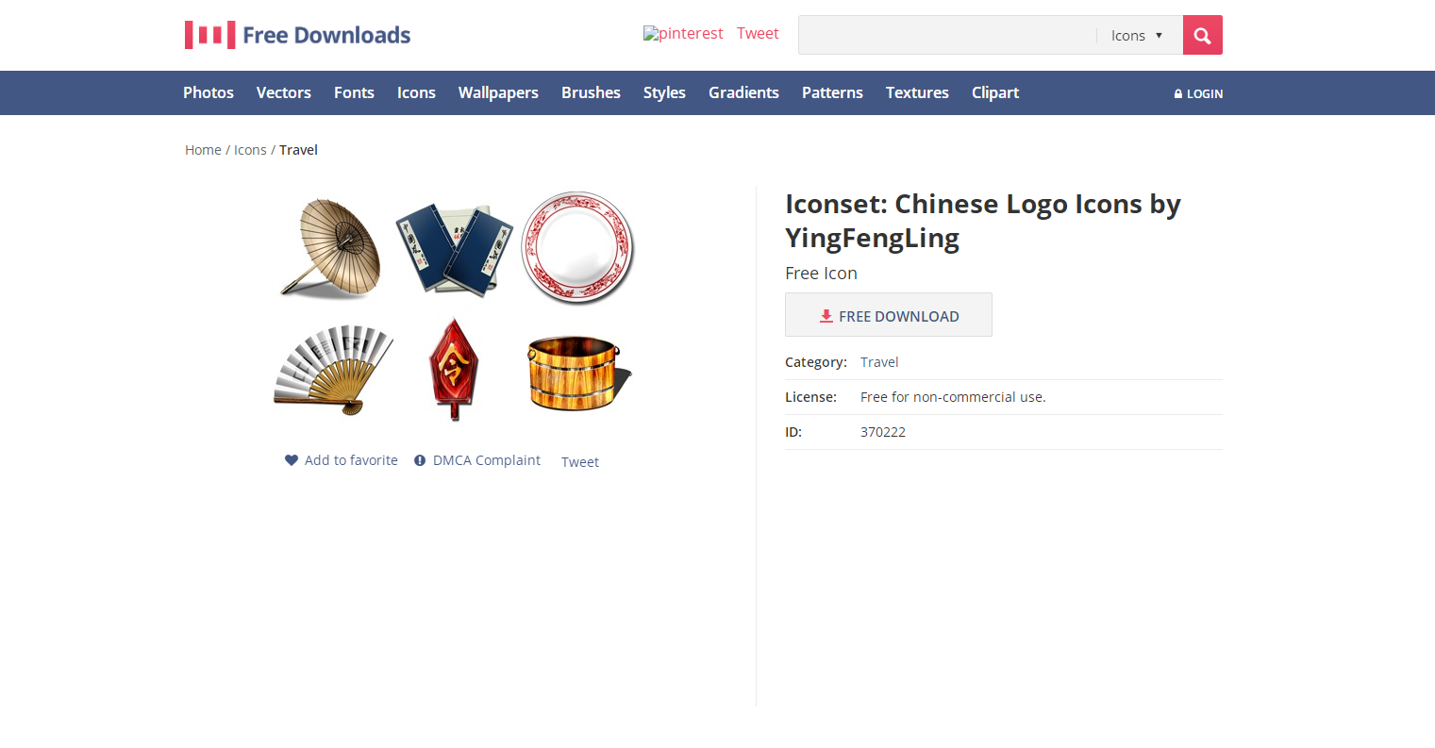Click the Icons breadcrumb link

pyautogui.click(x=250, y=150)
